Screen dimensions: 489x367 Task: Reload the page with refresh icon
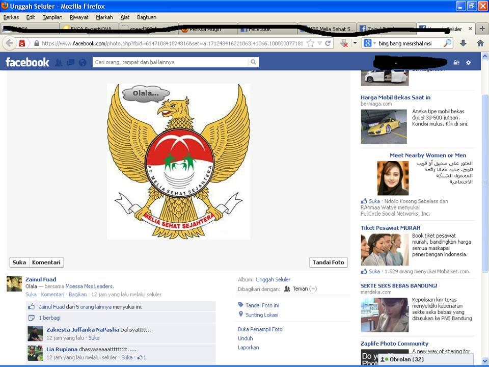[328, 43]
